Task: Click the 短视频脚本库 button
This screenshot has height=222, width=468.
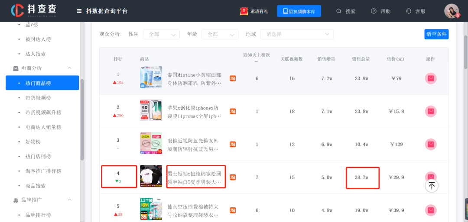Action: [299, 11]
